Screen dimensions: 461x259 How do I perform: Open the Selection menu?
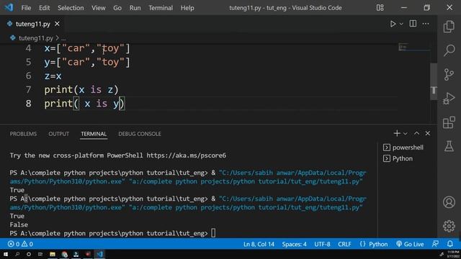pyautogui.click(x=71, y=8)
